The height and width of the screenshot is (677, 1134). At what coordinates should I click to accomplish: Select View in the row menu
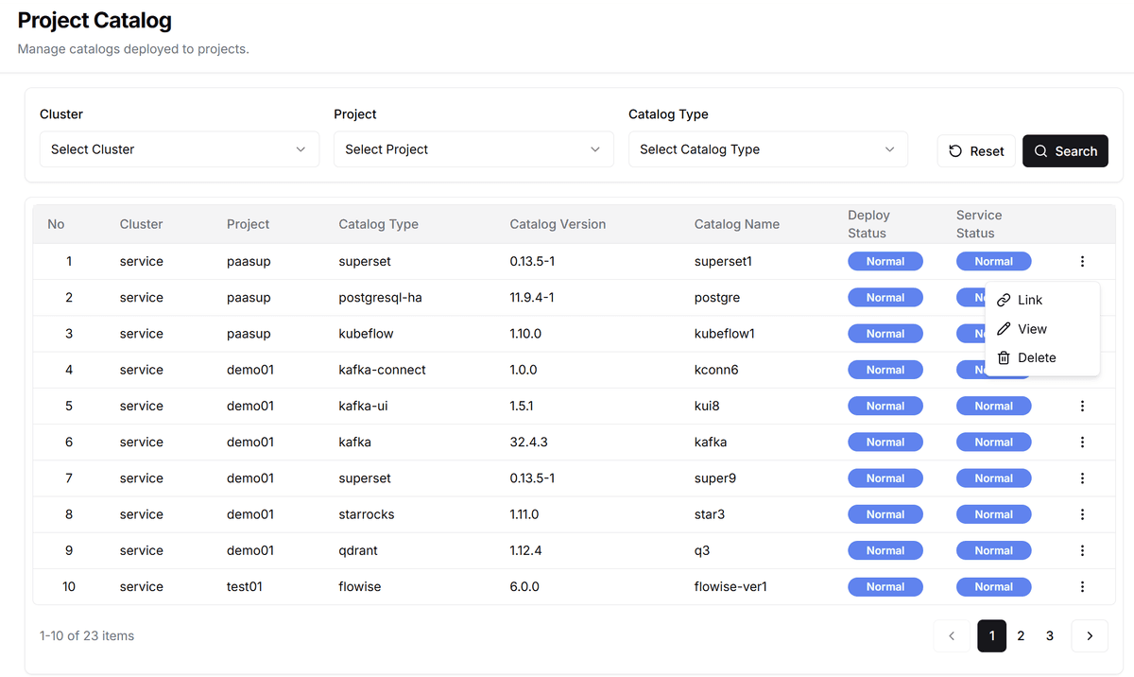1032,329
